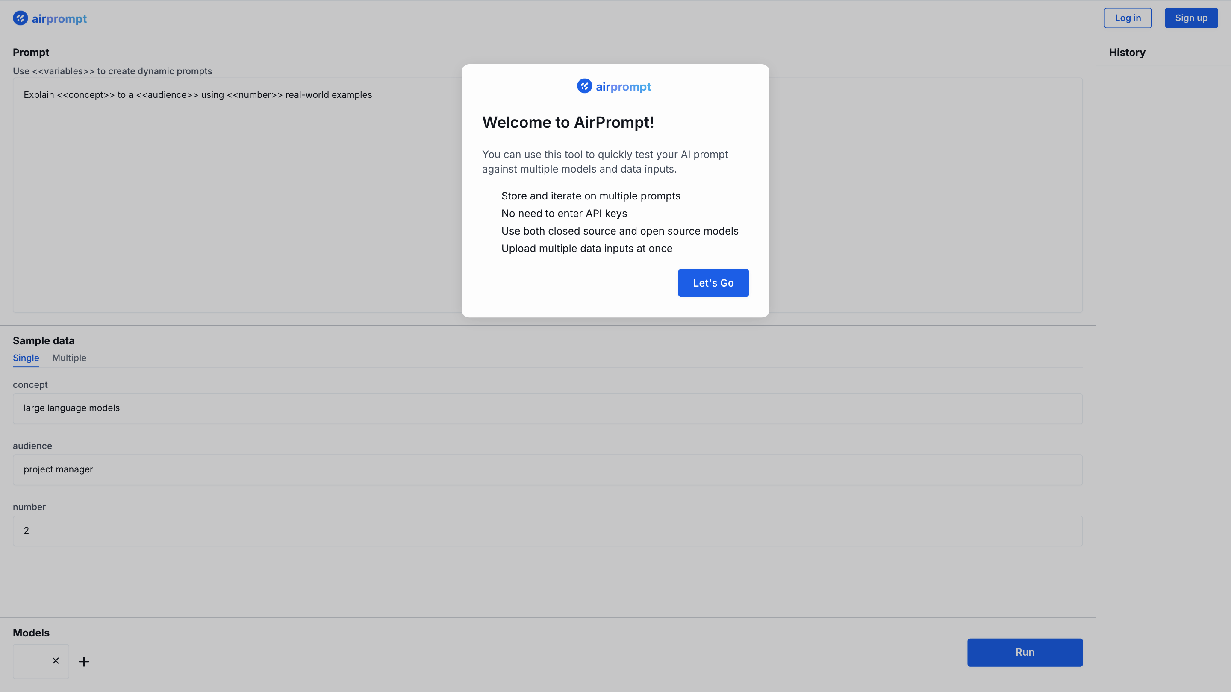Image resolution: width=1231 pixels, height=692 pixels.
Task: Click the airprompt logo inside the welcome dialog
Action: click(x=614, y=86)
